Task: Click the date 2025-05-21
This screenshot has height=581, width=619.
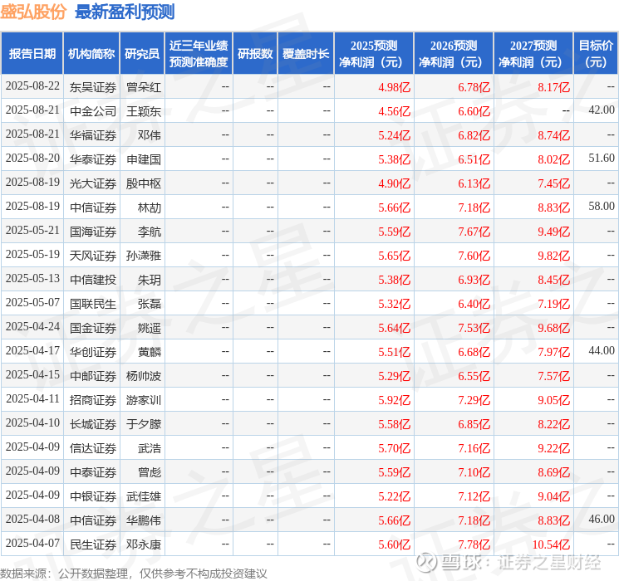Action: (32, 231)
